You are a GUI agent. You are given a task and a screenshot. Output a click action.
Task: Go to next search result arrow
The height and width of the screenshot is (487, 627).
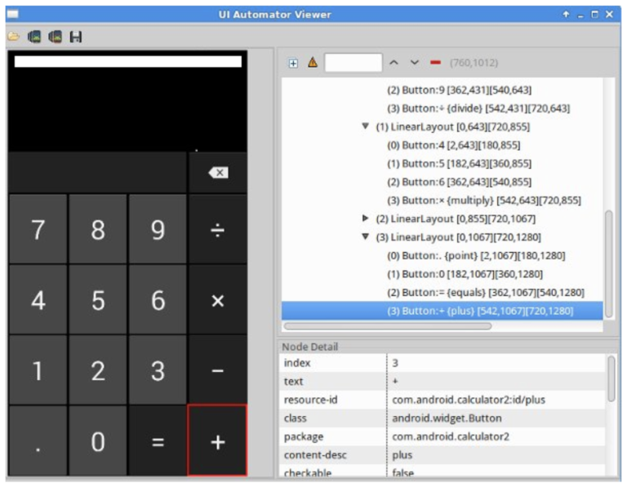click(x=415, y=63)
